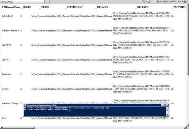Click the PowerShell window system icon

click(x=25, y=105)
